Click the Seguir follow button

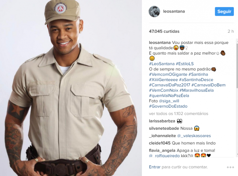point(224,12)
